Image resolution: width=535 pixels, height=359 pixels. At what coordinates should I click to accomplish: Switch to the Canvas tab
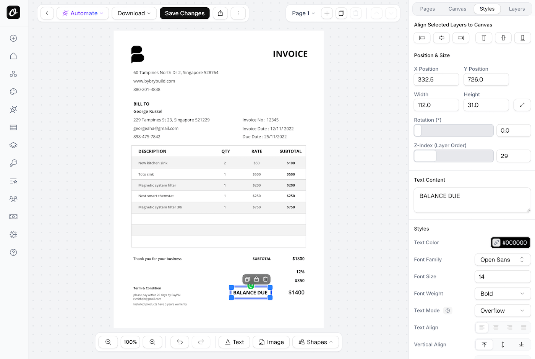pyautogui.click(x=457, y=9)
